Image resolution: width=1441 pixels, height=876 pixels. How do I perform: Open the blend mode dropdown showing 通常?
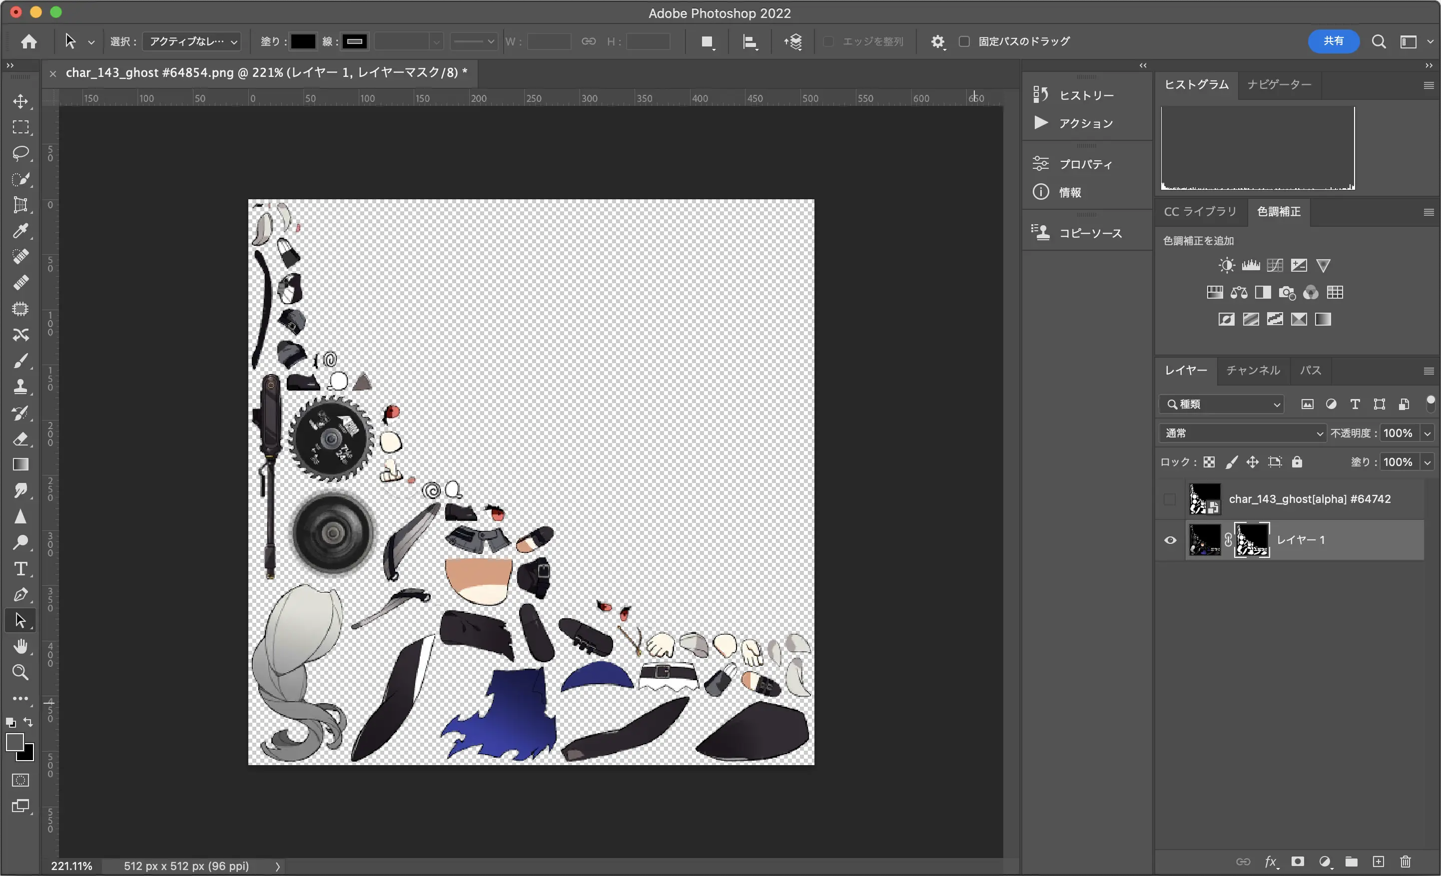click(1243, 433)
